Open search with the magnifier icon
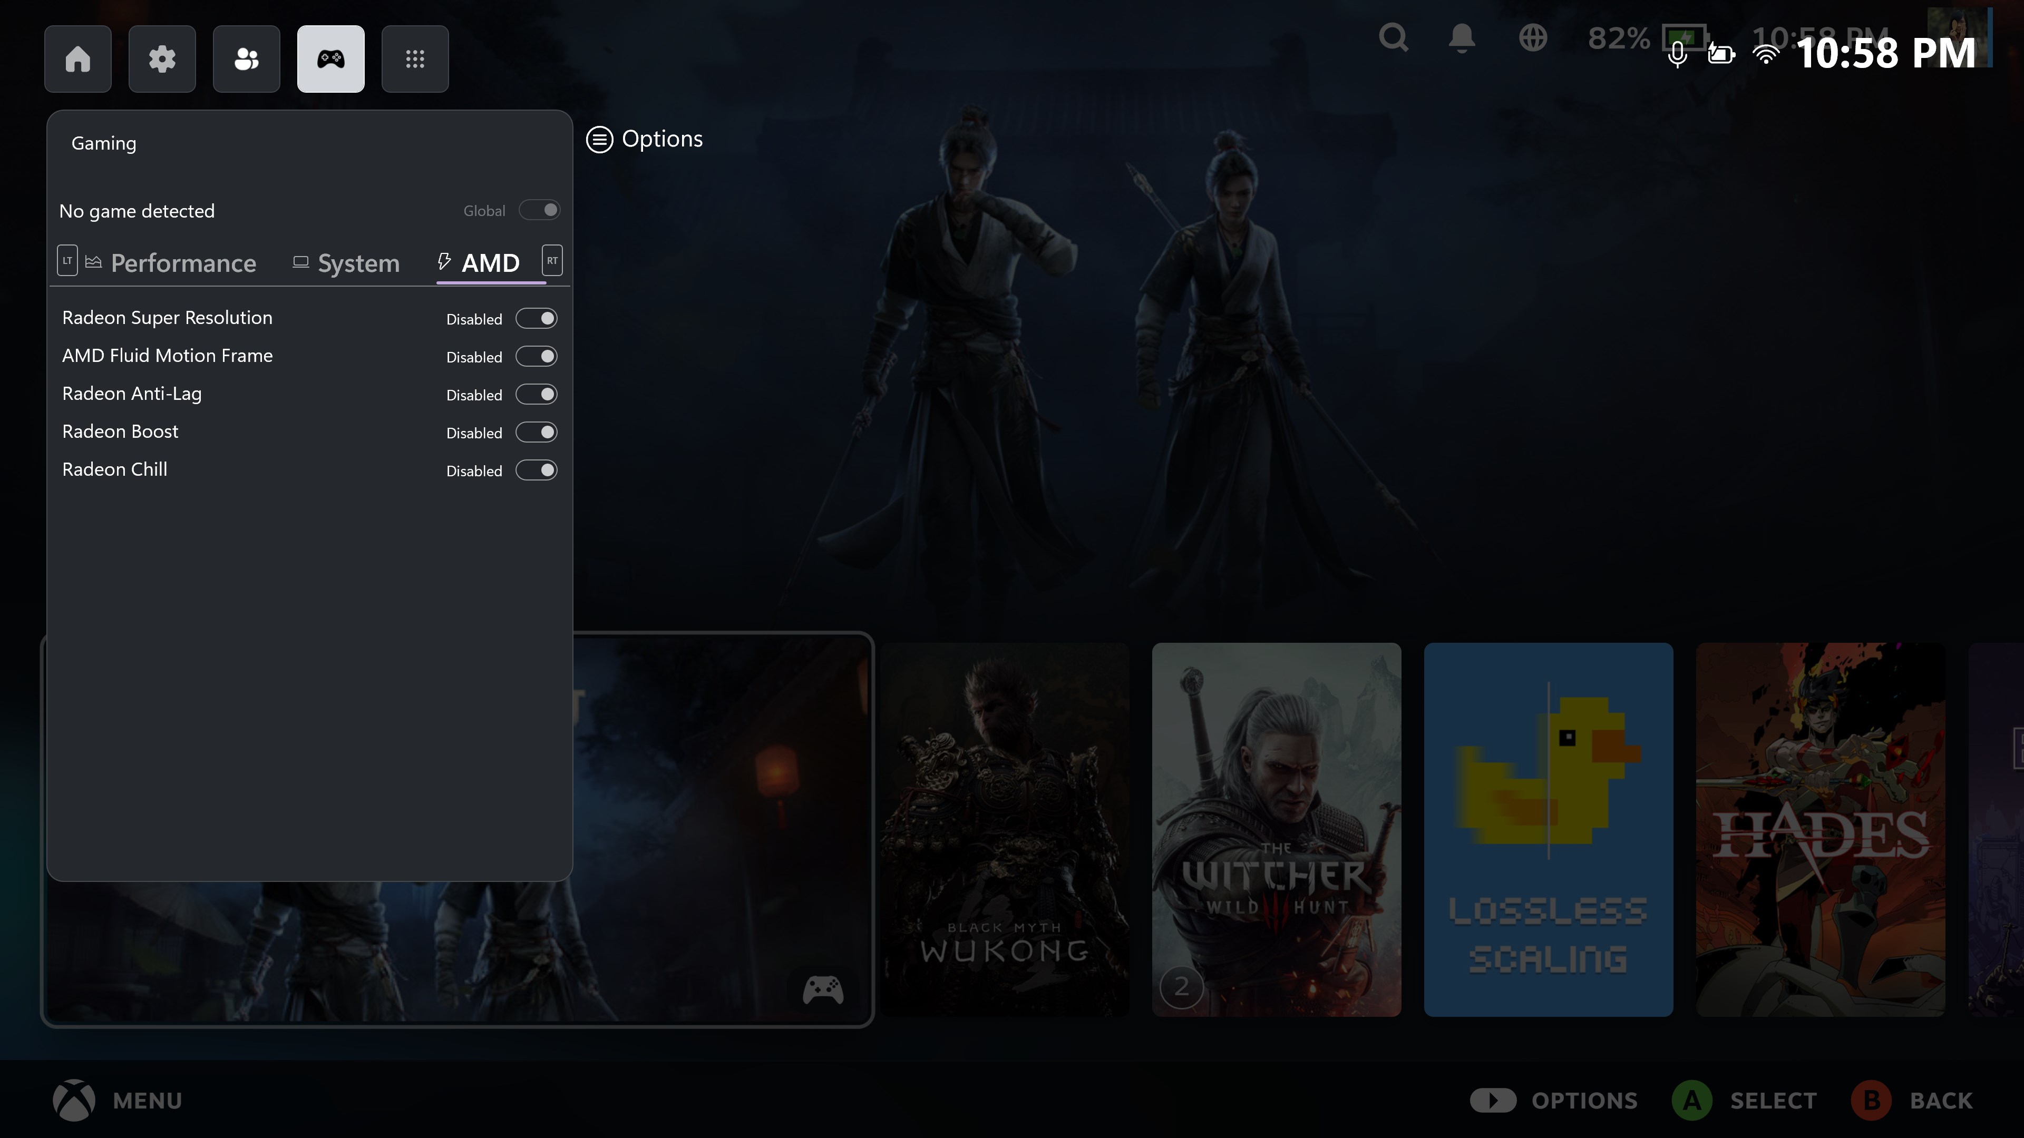 tap(1393, 37)
